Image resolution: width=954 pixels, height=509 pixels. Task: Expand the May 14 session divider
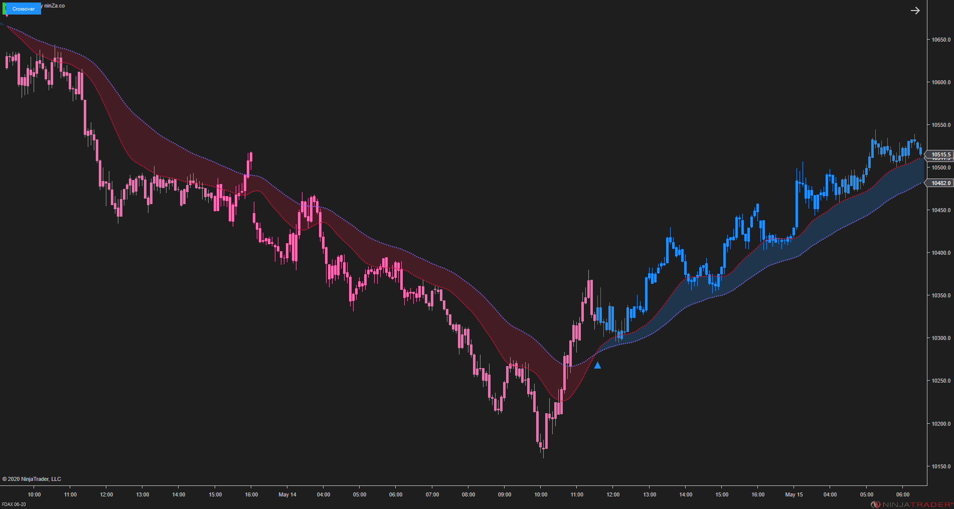[x=286, y=494]
